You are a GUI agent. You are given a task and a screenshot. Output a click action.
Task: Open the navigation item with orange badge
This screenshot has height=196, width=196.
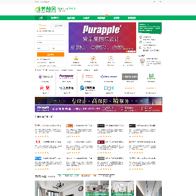[x=101, y=18]
